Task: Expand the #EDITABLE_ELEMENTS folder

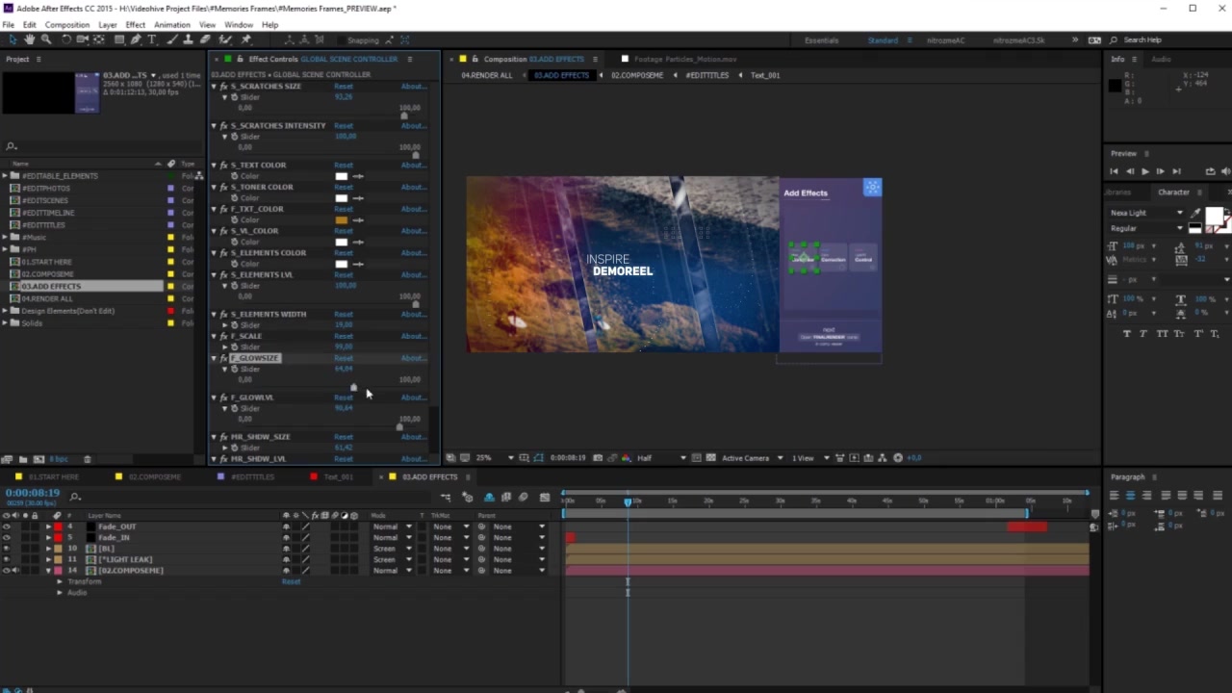Action: click(5, 176)
